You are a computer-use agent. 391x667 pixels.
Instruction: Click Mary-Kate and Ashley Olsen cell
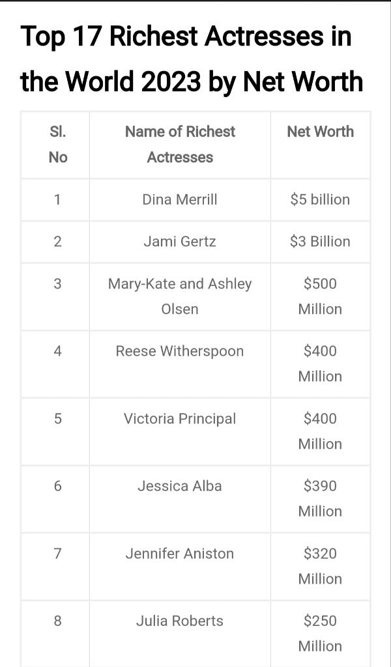180,296
